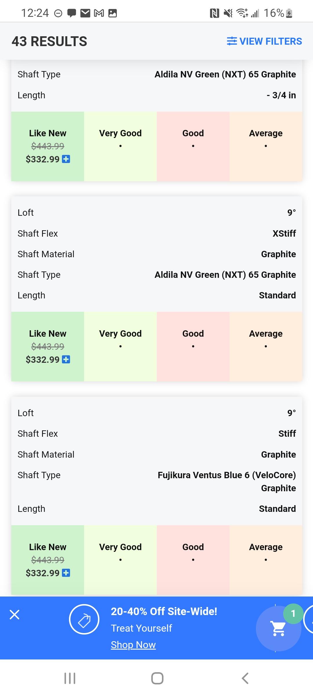Follow the Shop Now link
The image size is (313, 696).
coord(133,645)
